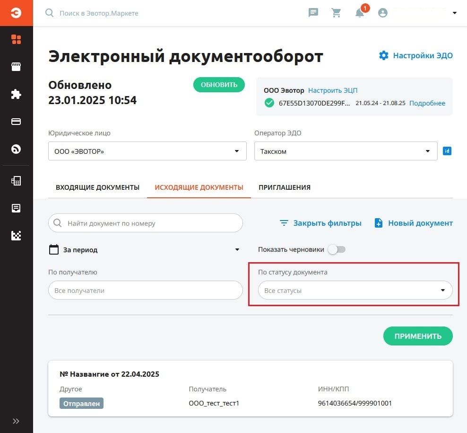Image resolution: width=467 pixels, height=433 pixels.
Task: Click the filter lines icon beside Закрыть фильтры
Action: pyautogui.click(x=284, y=223)
